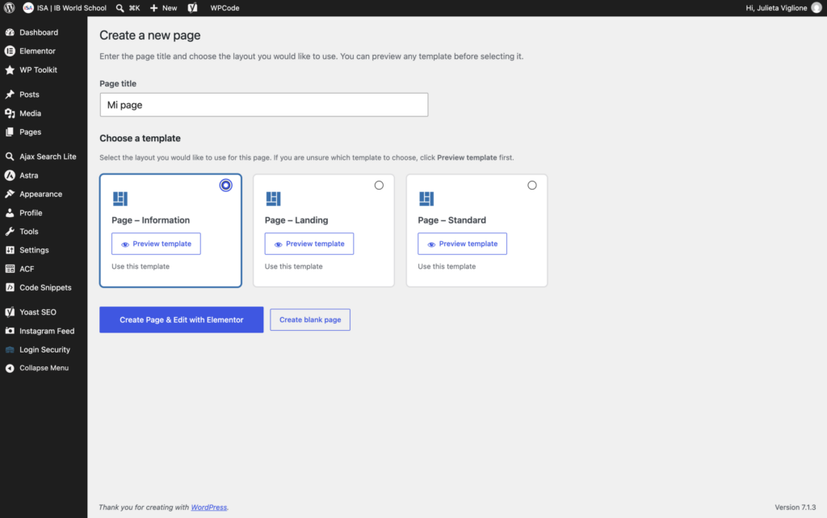Click the Version 7.1.3 footer text
827x518 pixels.
click(795, 508)
